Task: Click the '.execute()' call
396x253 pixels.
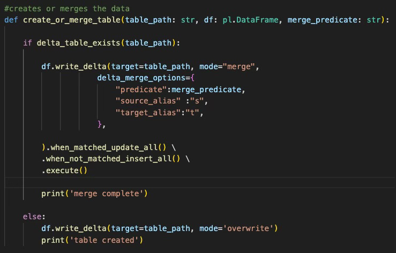Action: click(65, 170)
